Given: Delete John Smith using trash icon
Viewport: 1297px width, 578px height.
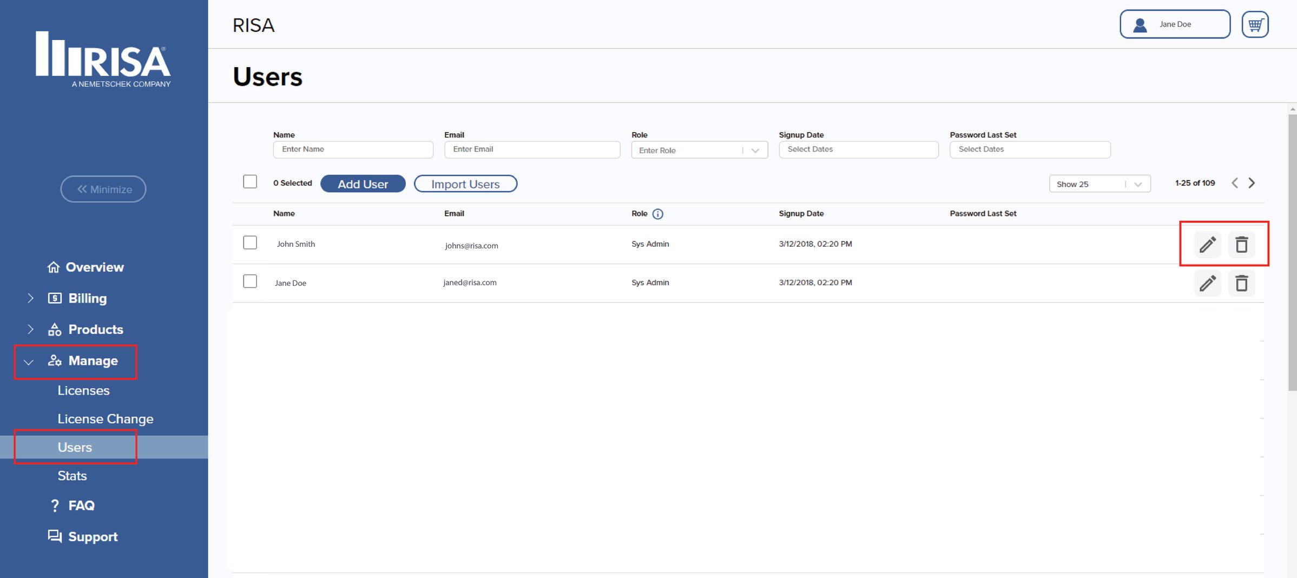Looking at the screenshot, I should pos(1241,245).
